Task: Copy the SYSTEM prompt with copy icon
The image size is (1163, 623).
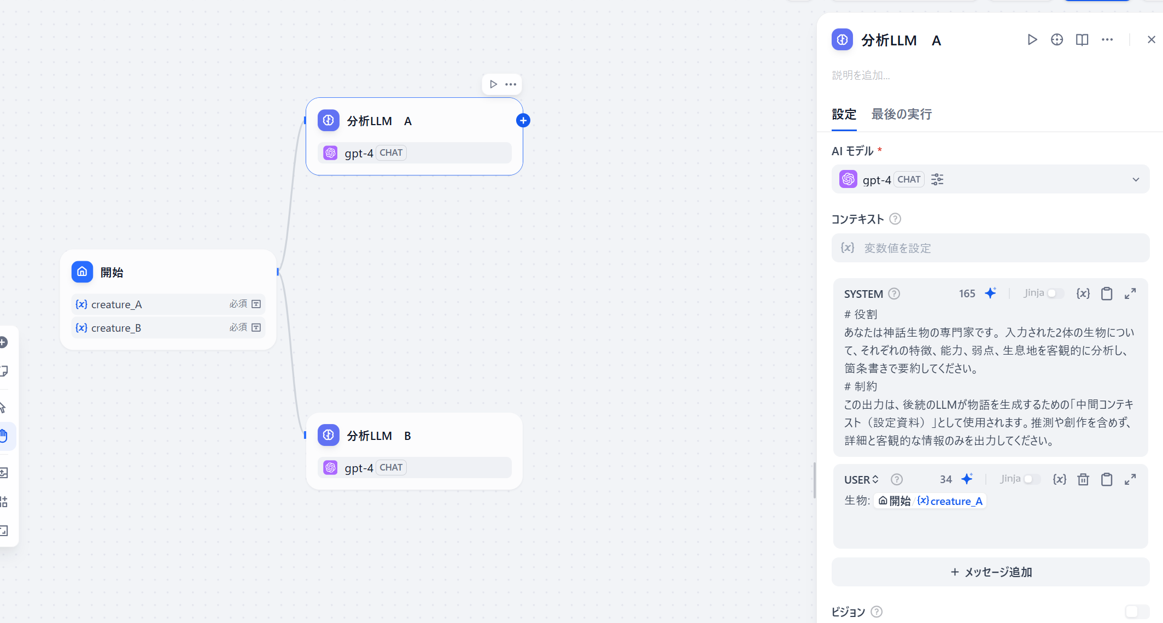Action: (1107, 293)
